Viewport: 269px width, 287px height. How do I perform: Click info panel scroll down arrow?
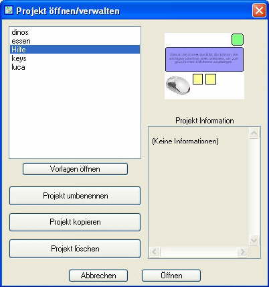tap(254, 240)
